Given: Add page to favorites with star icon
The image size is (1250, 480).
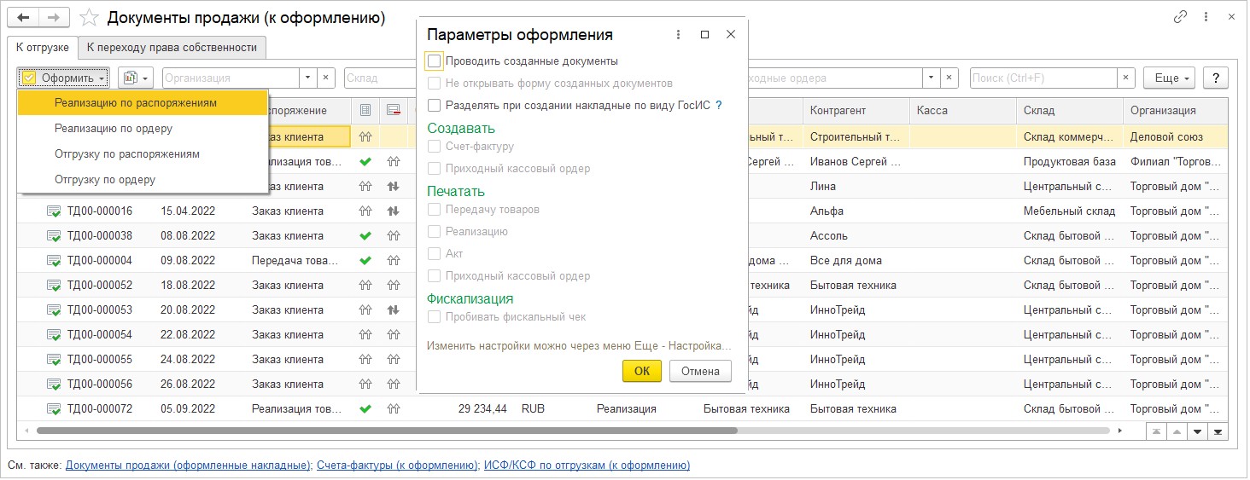Looking at the screenshot, I should (88, 17).
